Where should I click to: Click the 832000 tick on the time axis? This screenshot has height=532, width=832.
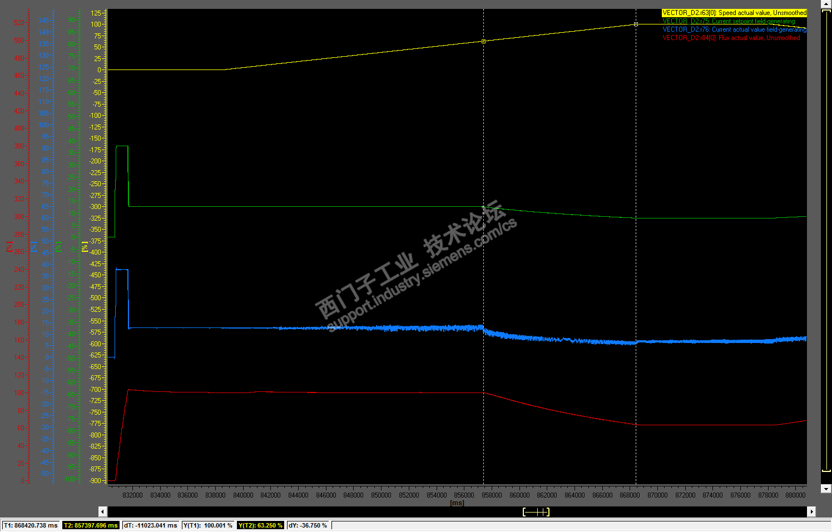(132, 495)
